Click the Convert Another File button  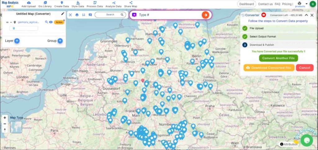pos(278,58)
